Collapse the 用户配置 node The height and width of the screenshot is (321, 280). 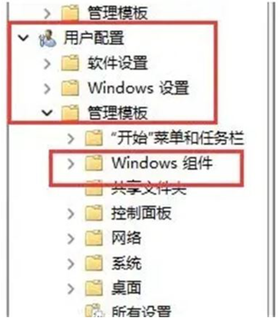pyautogui.click(x=24, y=38)
